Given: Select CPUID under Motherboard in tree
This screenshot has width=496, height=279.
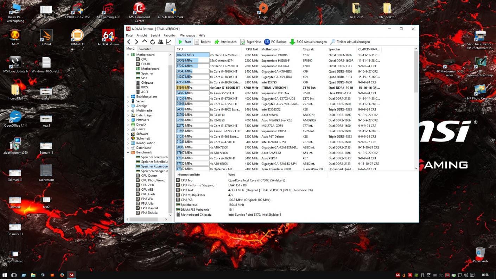Looking at the screenshot, I should click(x=146, y=64).
